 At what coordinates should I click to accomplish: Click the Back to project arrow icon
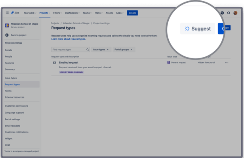point(7,35)
